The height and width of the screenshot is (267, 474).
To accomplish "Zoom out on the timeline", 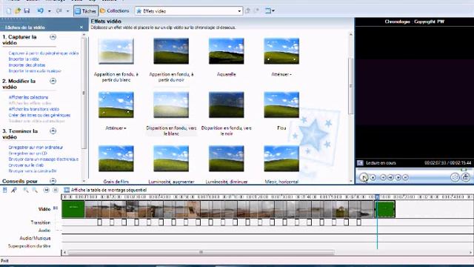I will point(35,190).
